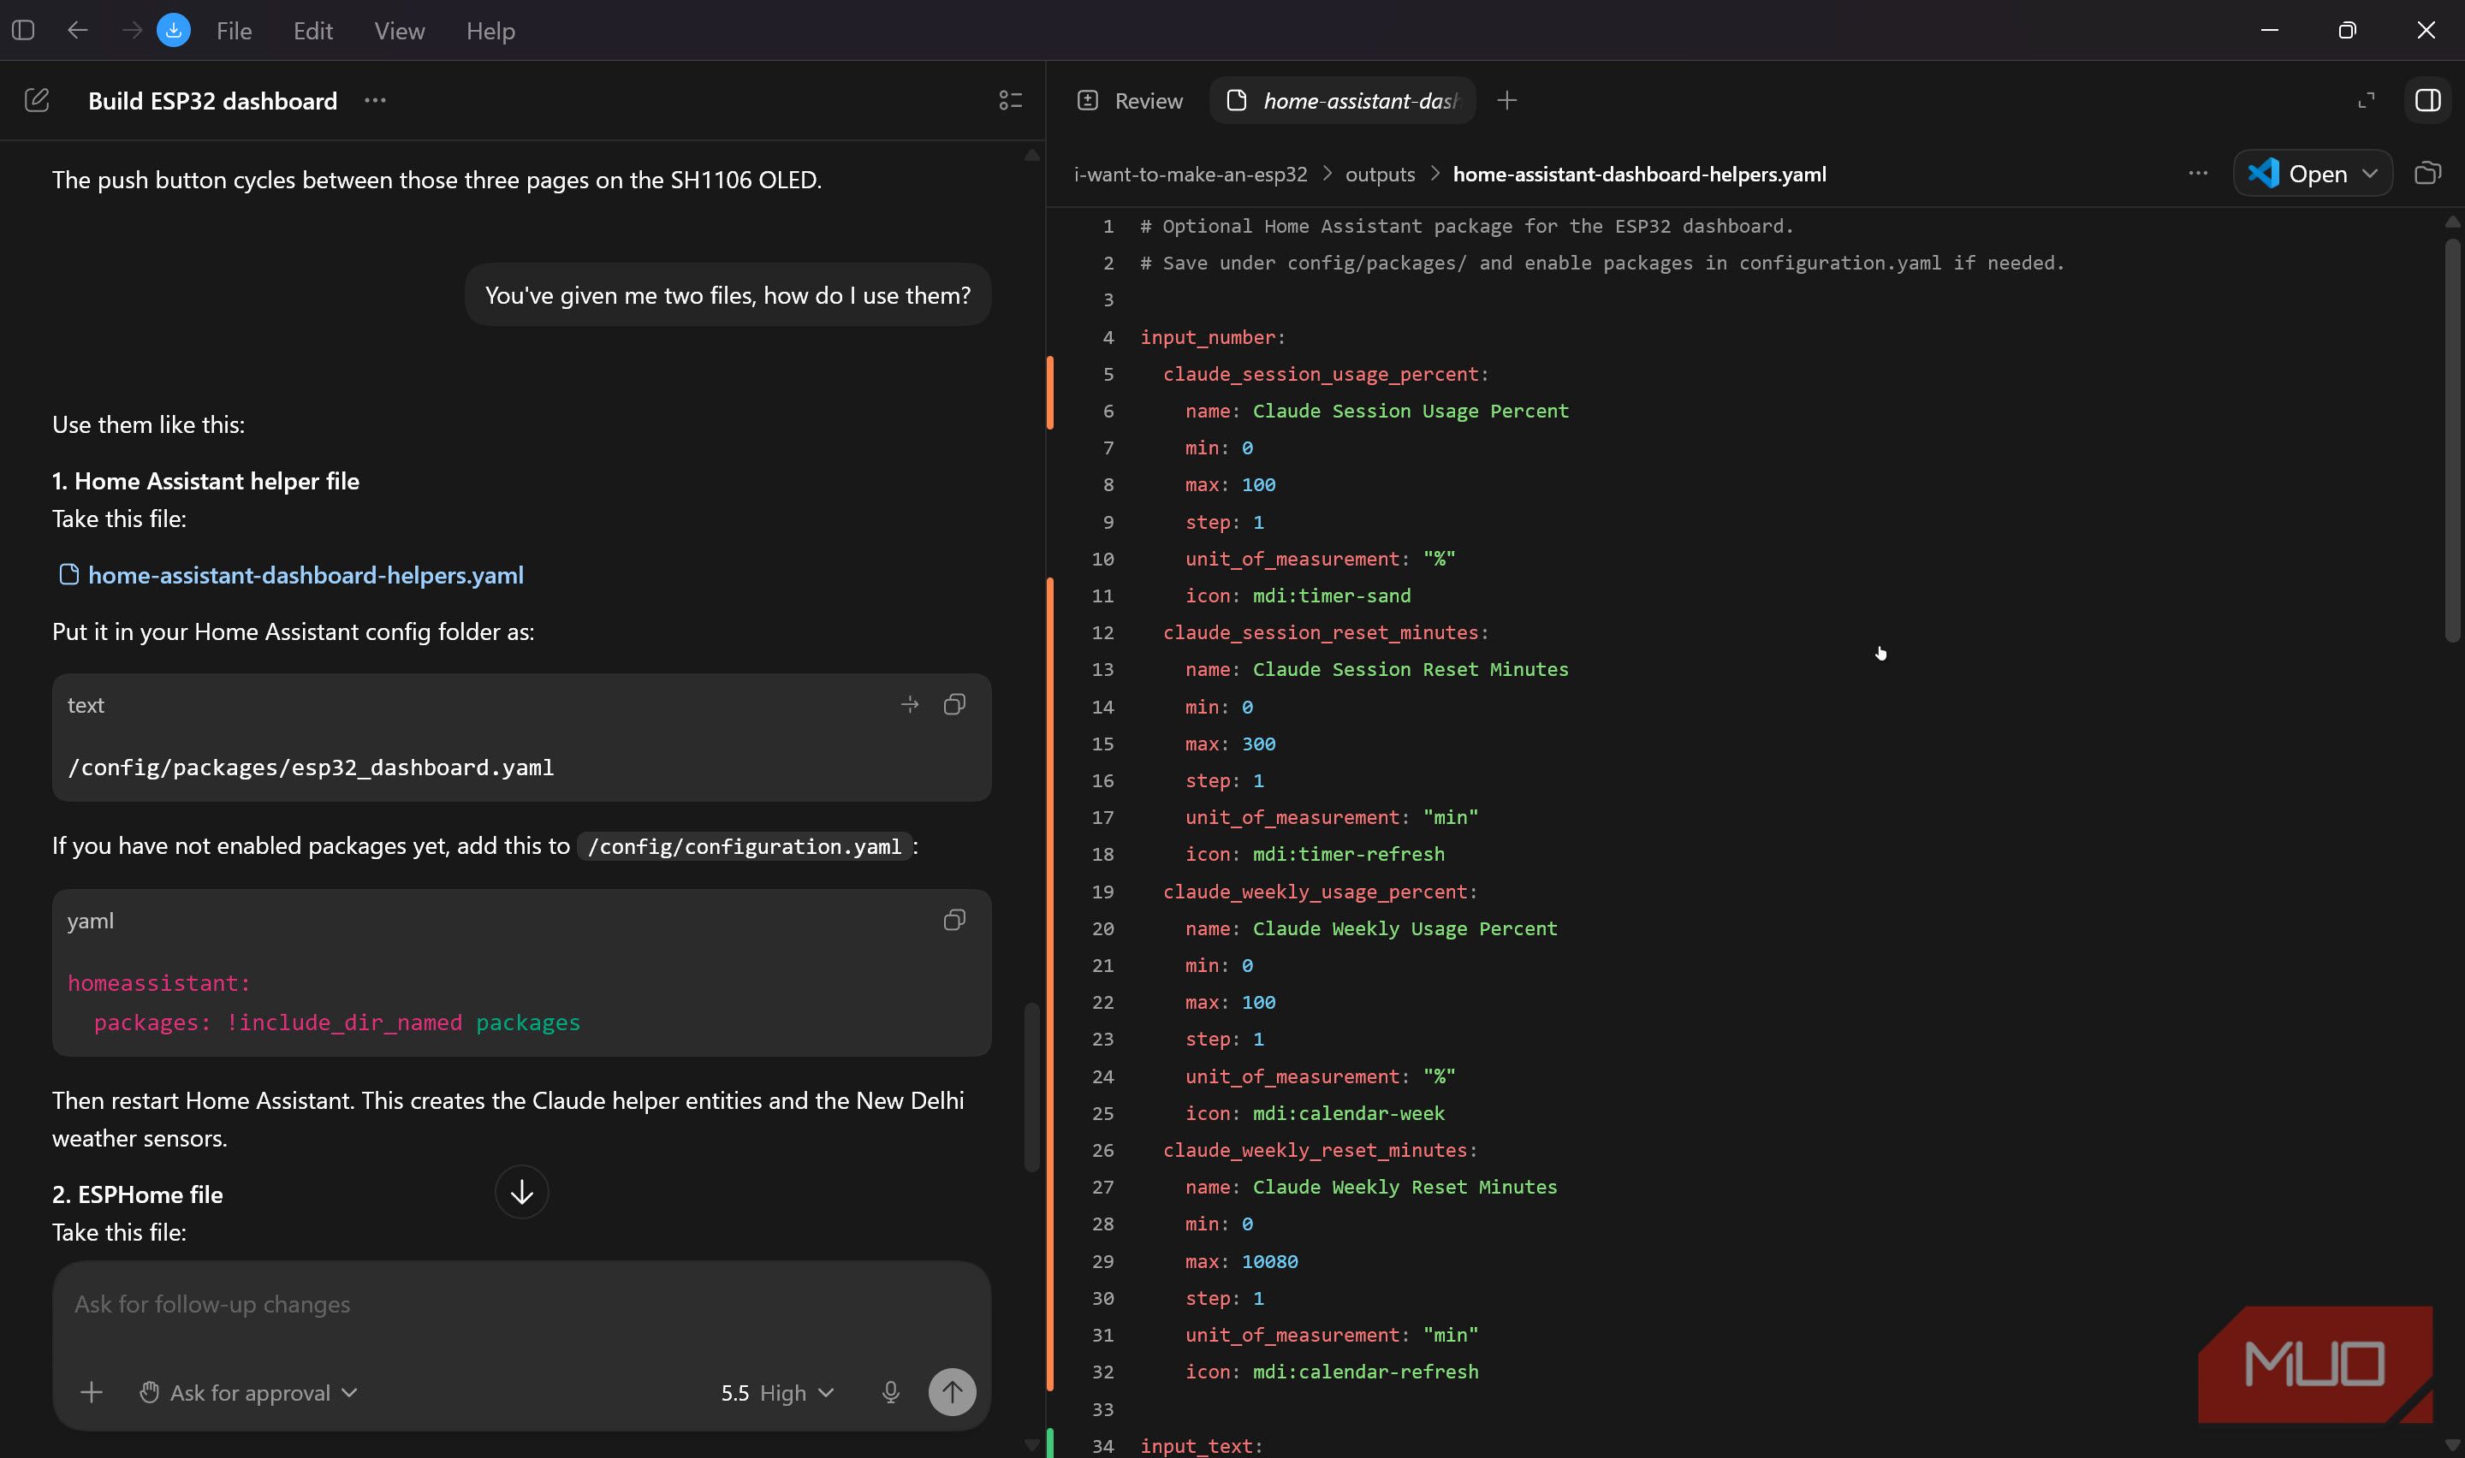The image size is (2465, 1458).
Task: Focus the Ask for follow-up changes field
Action: point(520,1305)
